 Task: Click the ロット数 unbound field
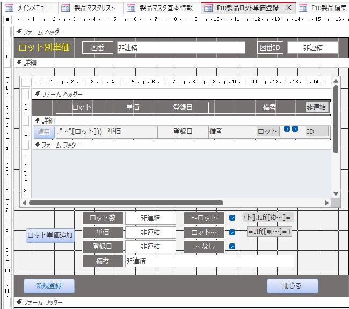tap(150, 218)
